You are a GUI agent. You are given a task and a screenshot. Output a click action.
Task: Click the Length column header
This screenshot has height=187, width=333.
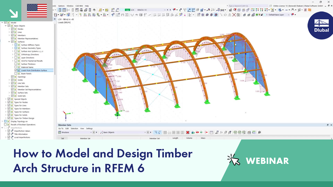[175, 138]
